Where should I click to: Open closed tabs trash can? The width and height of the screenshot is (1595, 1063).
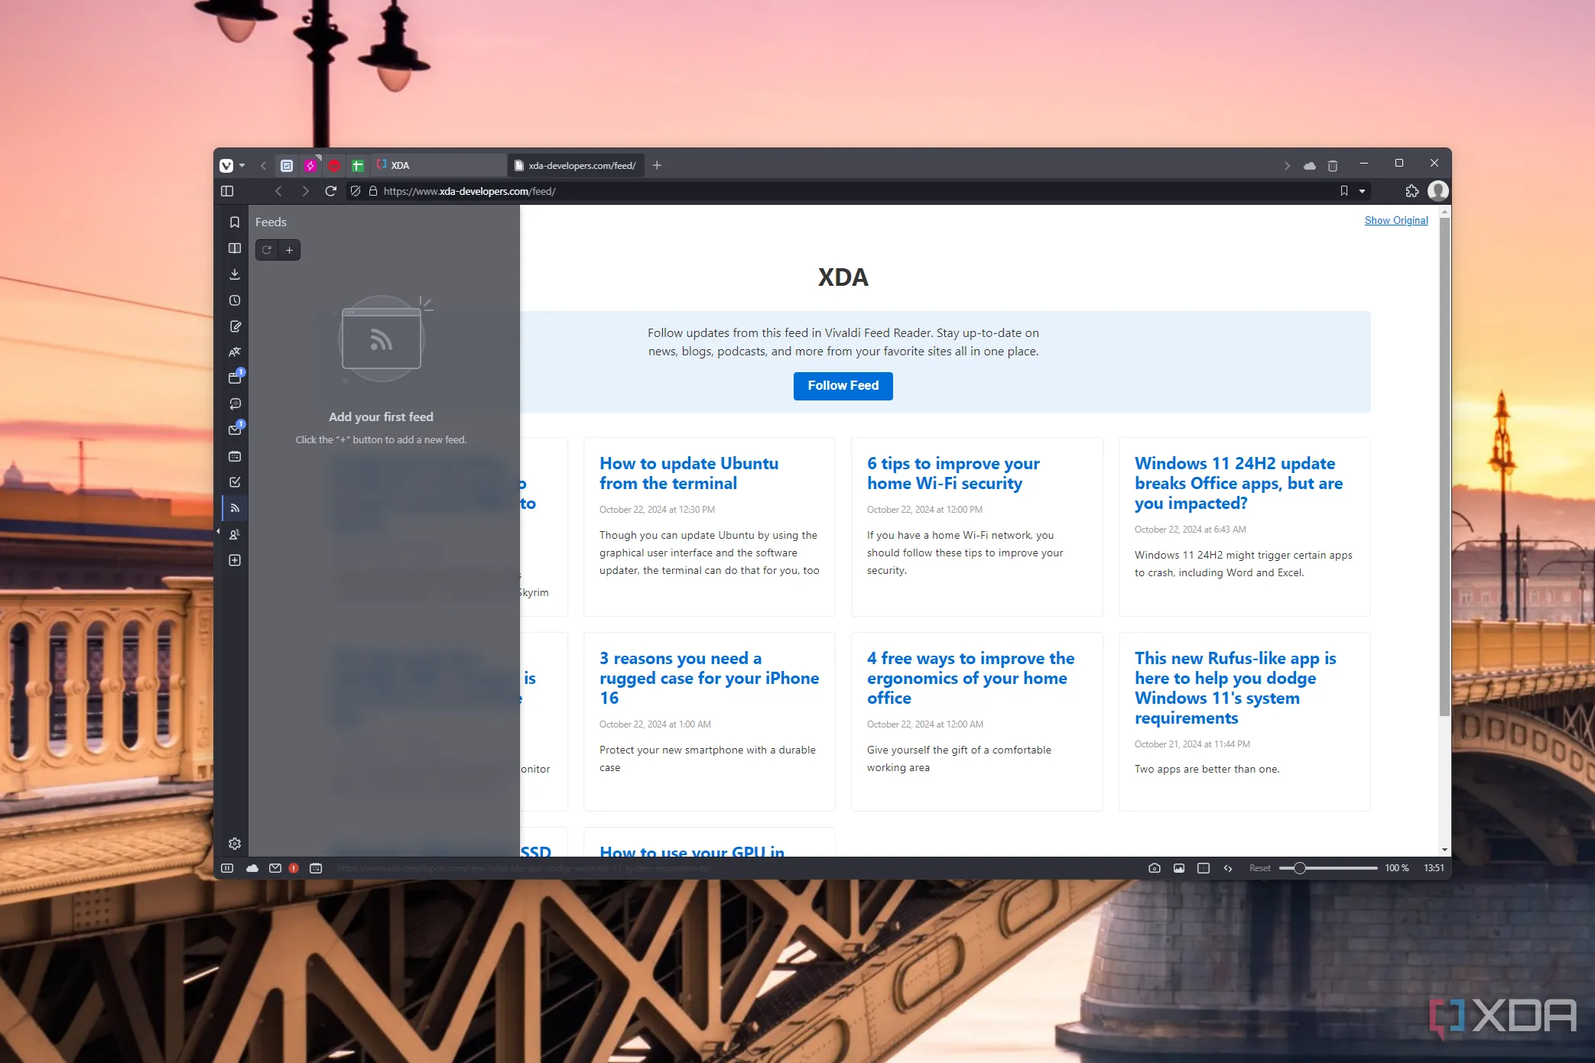(1333, 165)
